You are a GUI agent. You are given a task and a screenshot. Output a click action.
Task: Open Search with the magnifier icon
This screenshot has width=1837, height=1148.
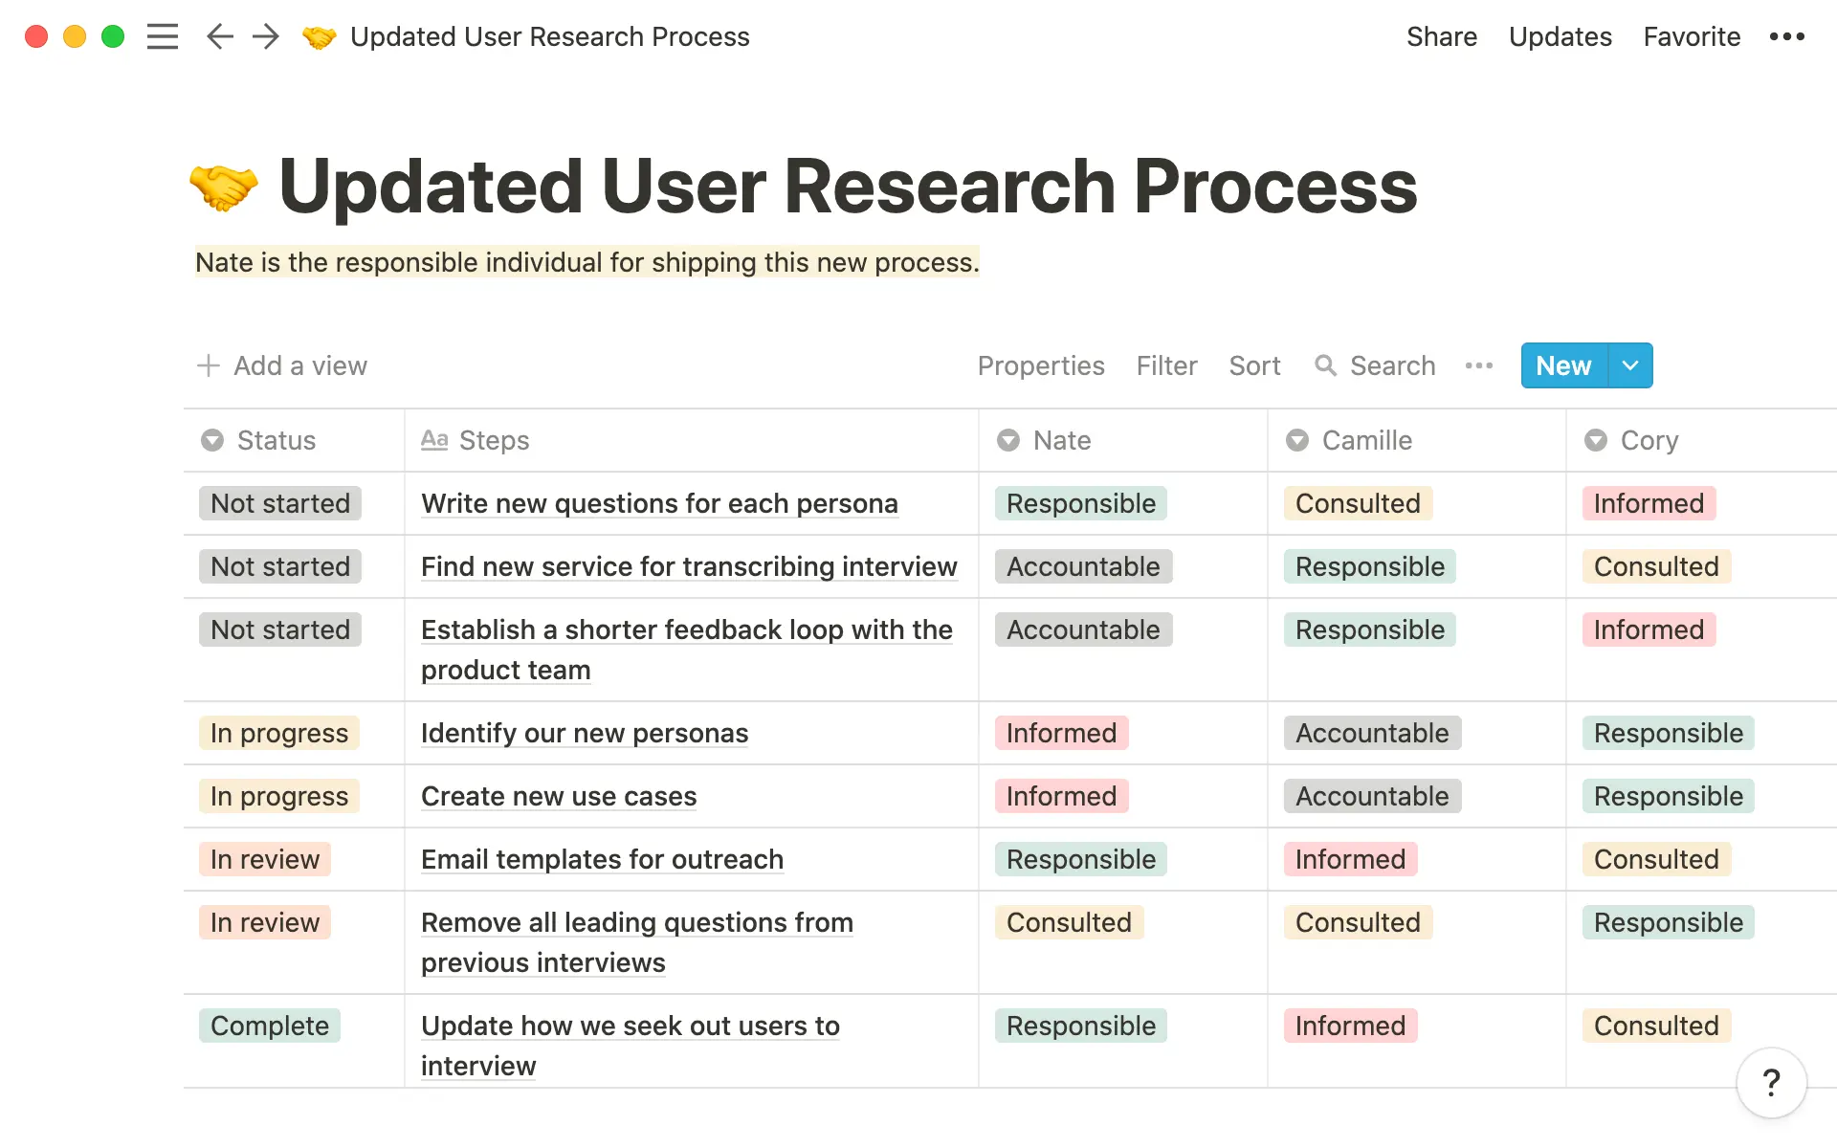click(1326, 365)
